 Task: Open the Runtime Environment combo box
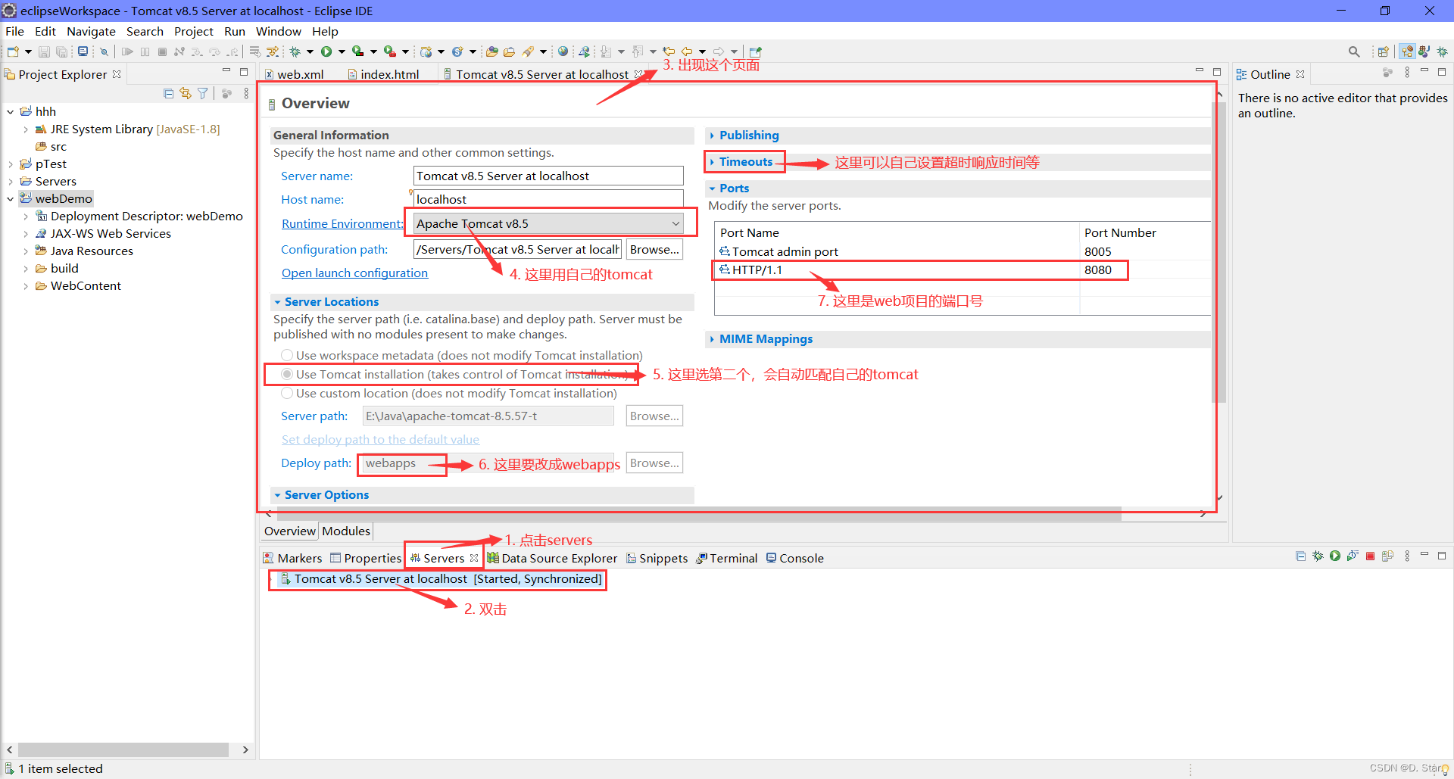548,223
